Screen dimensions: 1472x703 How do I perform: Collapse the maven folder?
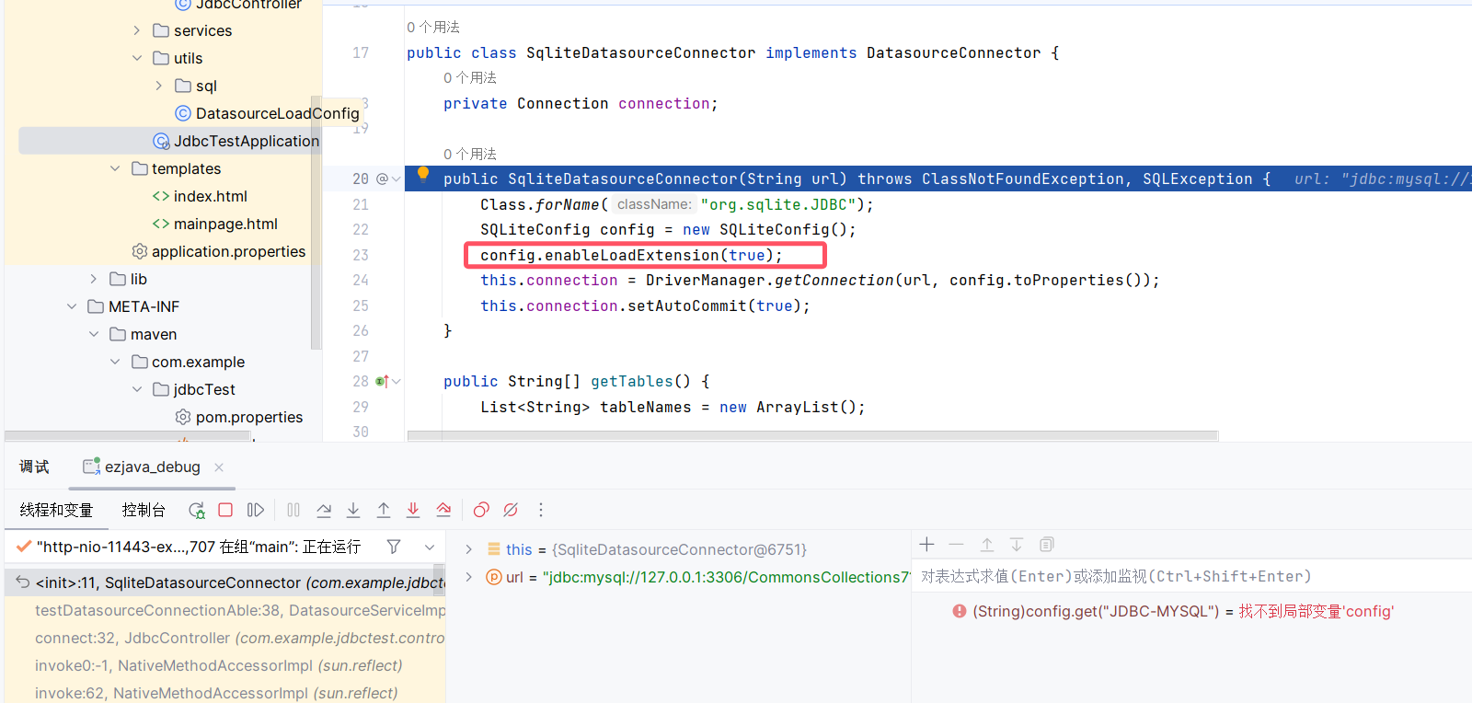point(93,334)
